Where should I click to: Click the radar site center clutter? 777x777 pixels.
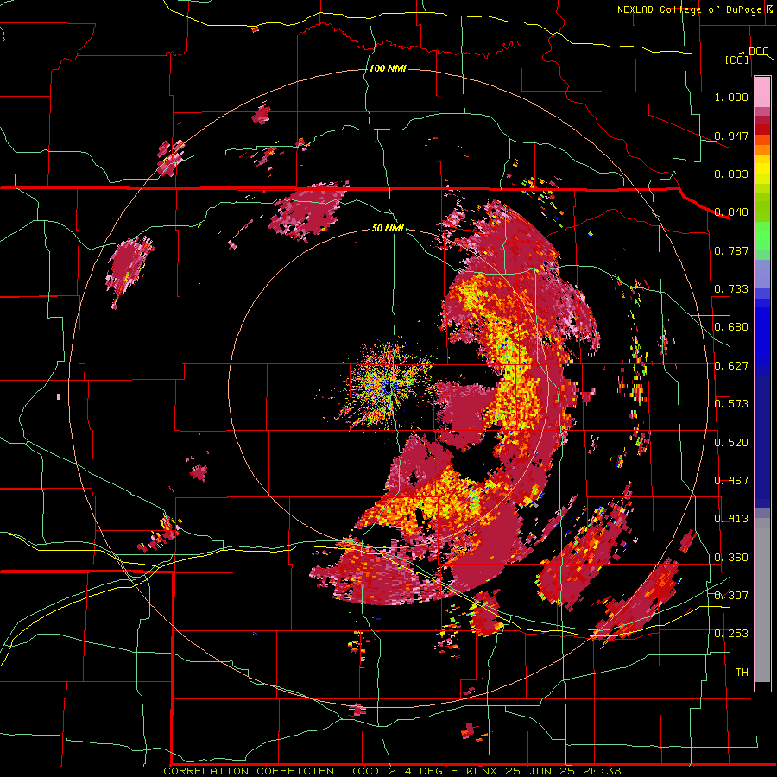click(x=389, y=387)
